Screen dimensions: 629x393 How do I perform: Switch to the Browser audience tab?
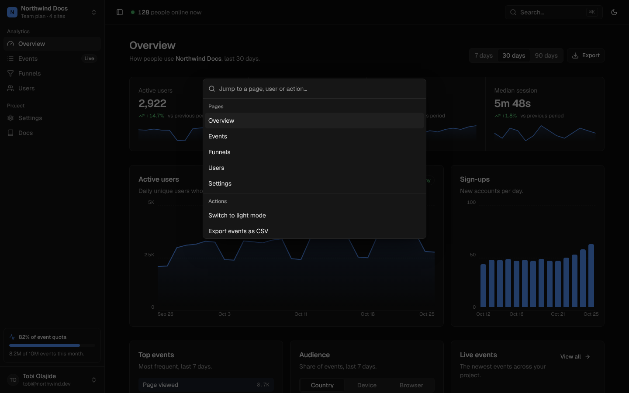click(411, 385)
